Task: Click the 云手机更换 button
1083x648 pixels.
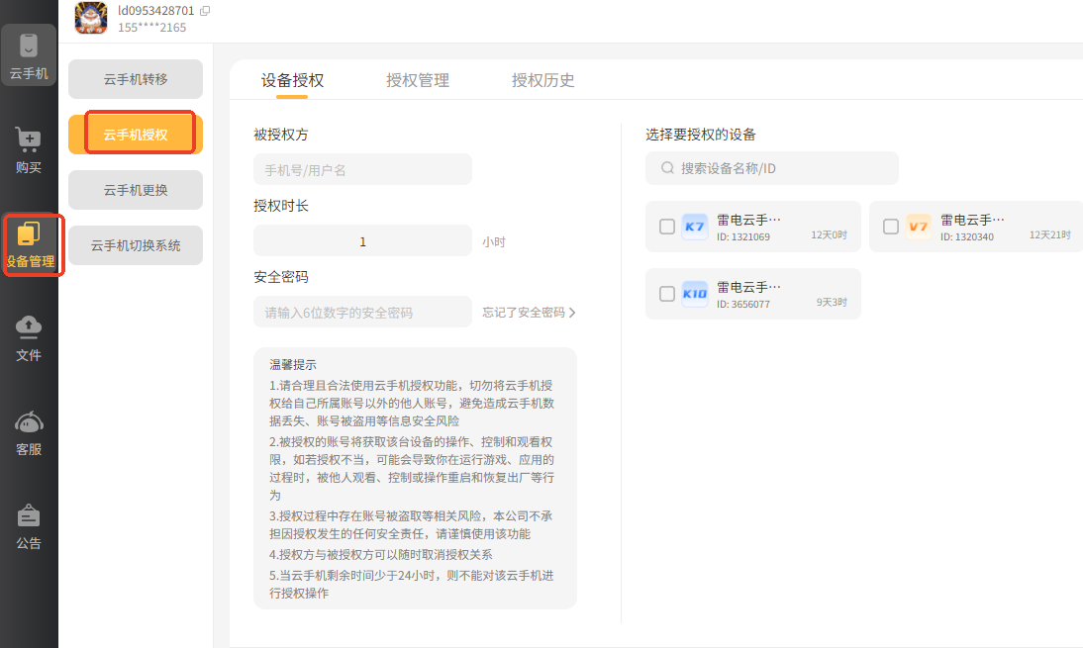Action: click(x=136, y=190)
